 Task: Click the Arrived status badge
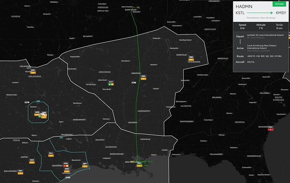coord(279,4)
